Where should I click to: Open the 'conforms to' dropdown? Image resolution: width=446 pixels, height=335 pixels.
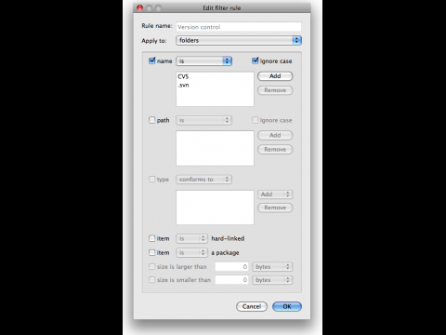(203, 180)
